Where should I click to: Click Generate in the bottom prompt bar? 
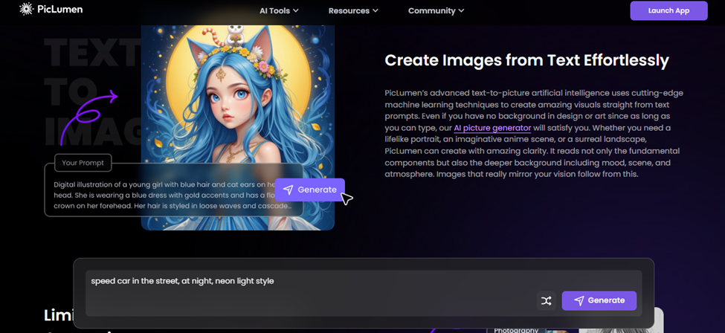click(599, 300)
